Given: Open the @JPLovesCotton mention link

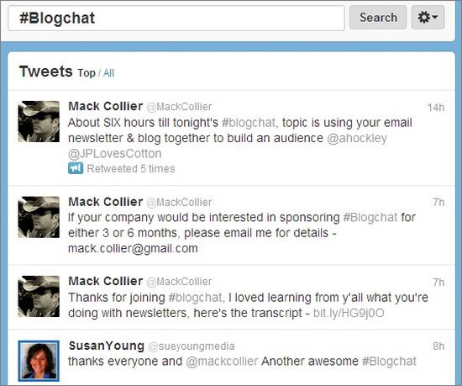Looking at the screenshot, I should pos(114,154).
